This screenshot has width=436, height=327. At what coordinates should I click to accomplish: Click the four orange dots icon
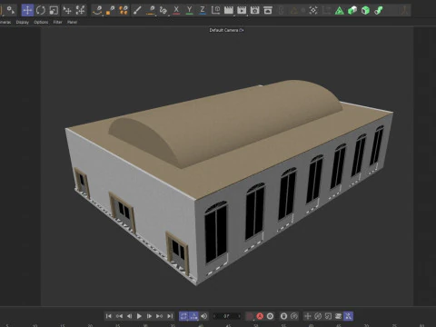pos(124,10)
